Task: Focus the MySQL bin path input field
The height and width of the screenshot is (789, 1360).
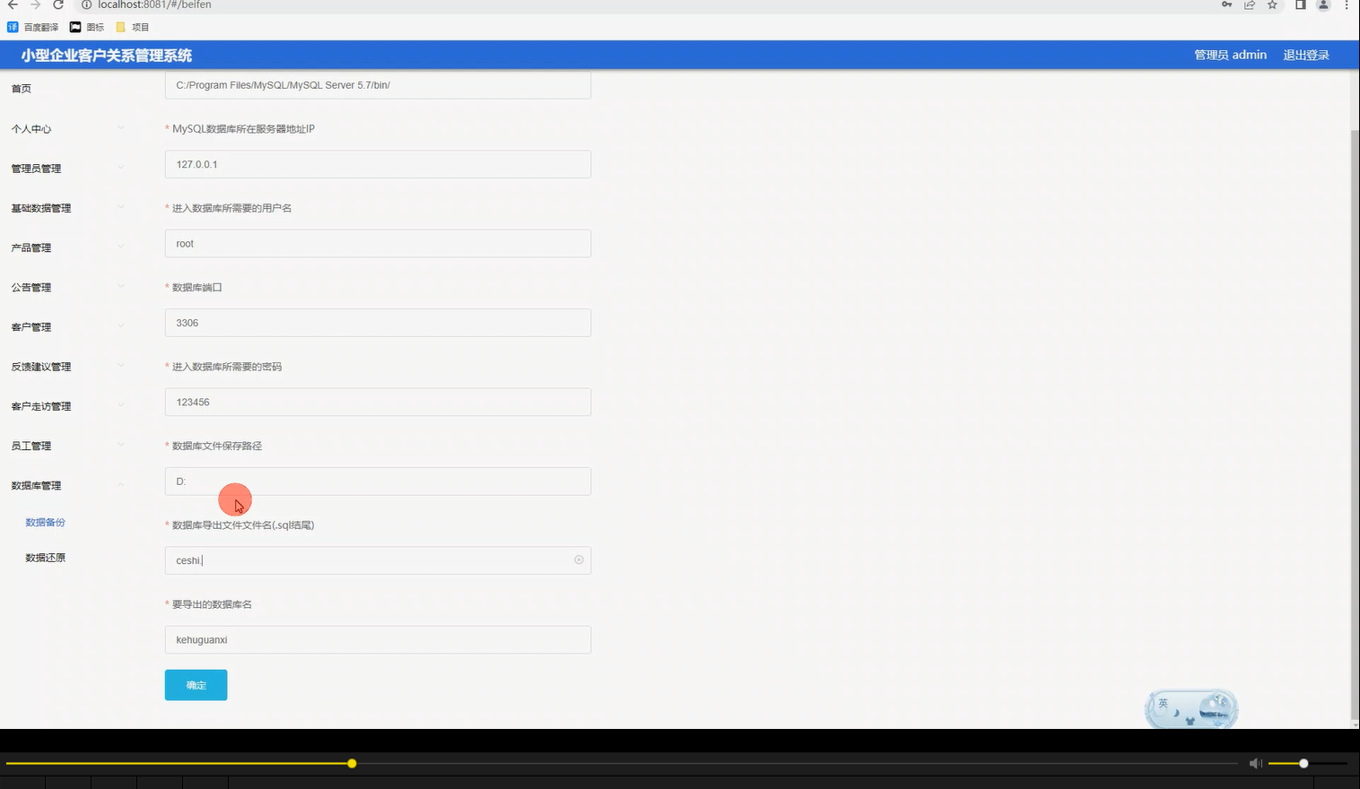Action: tap(378, 85)
